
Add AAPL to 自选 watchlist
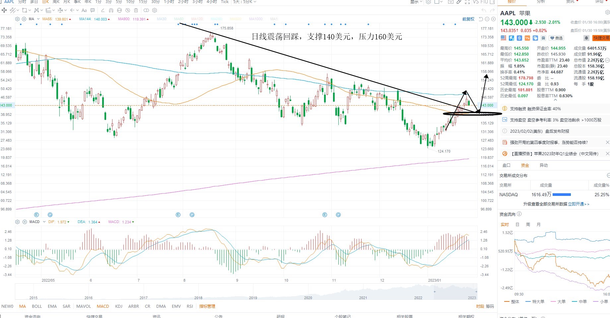[x=556, y=38]
